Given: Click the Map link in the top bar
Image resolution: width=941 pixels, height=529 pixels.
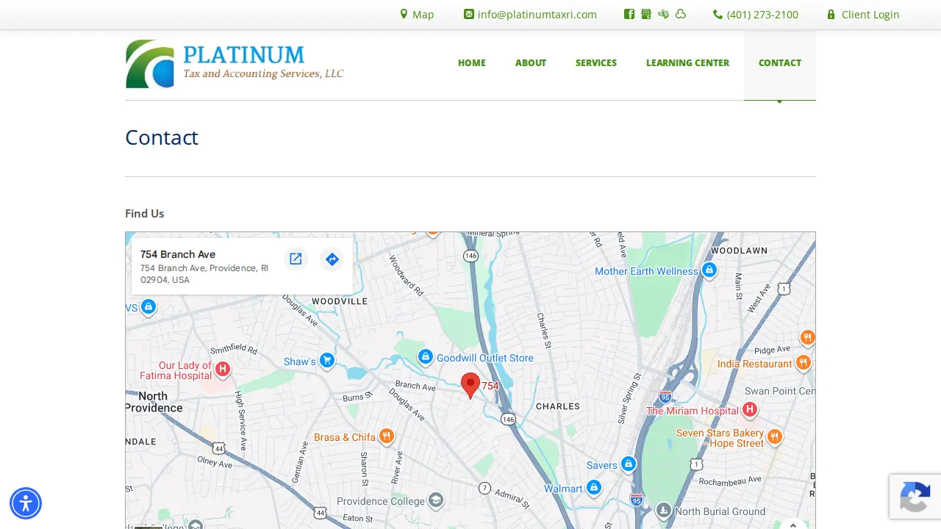Looking at the screenshot, I should coord(417,15).
